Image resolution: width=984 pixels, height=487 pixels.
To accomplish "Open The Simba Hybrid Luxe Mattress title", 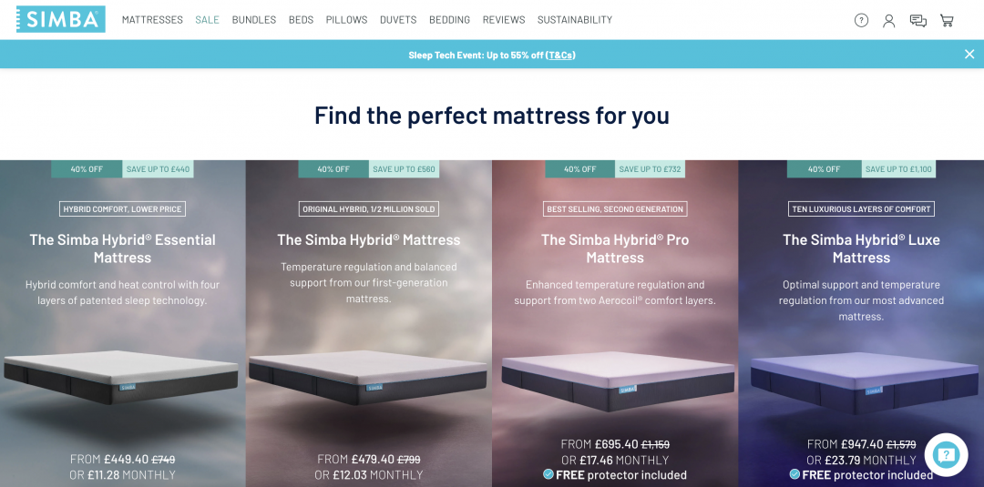I will [861, 249].
